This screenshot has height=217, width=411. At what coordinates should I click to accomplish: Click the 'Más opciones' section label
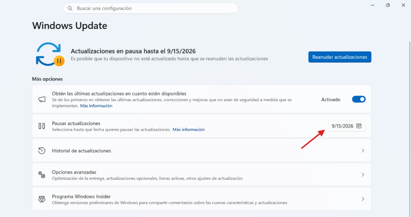pyautogui.click(x=47, y=79)
